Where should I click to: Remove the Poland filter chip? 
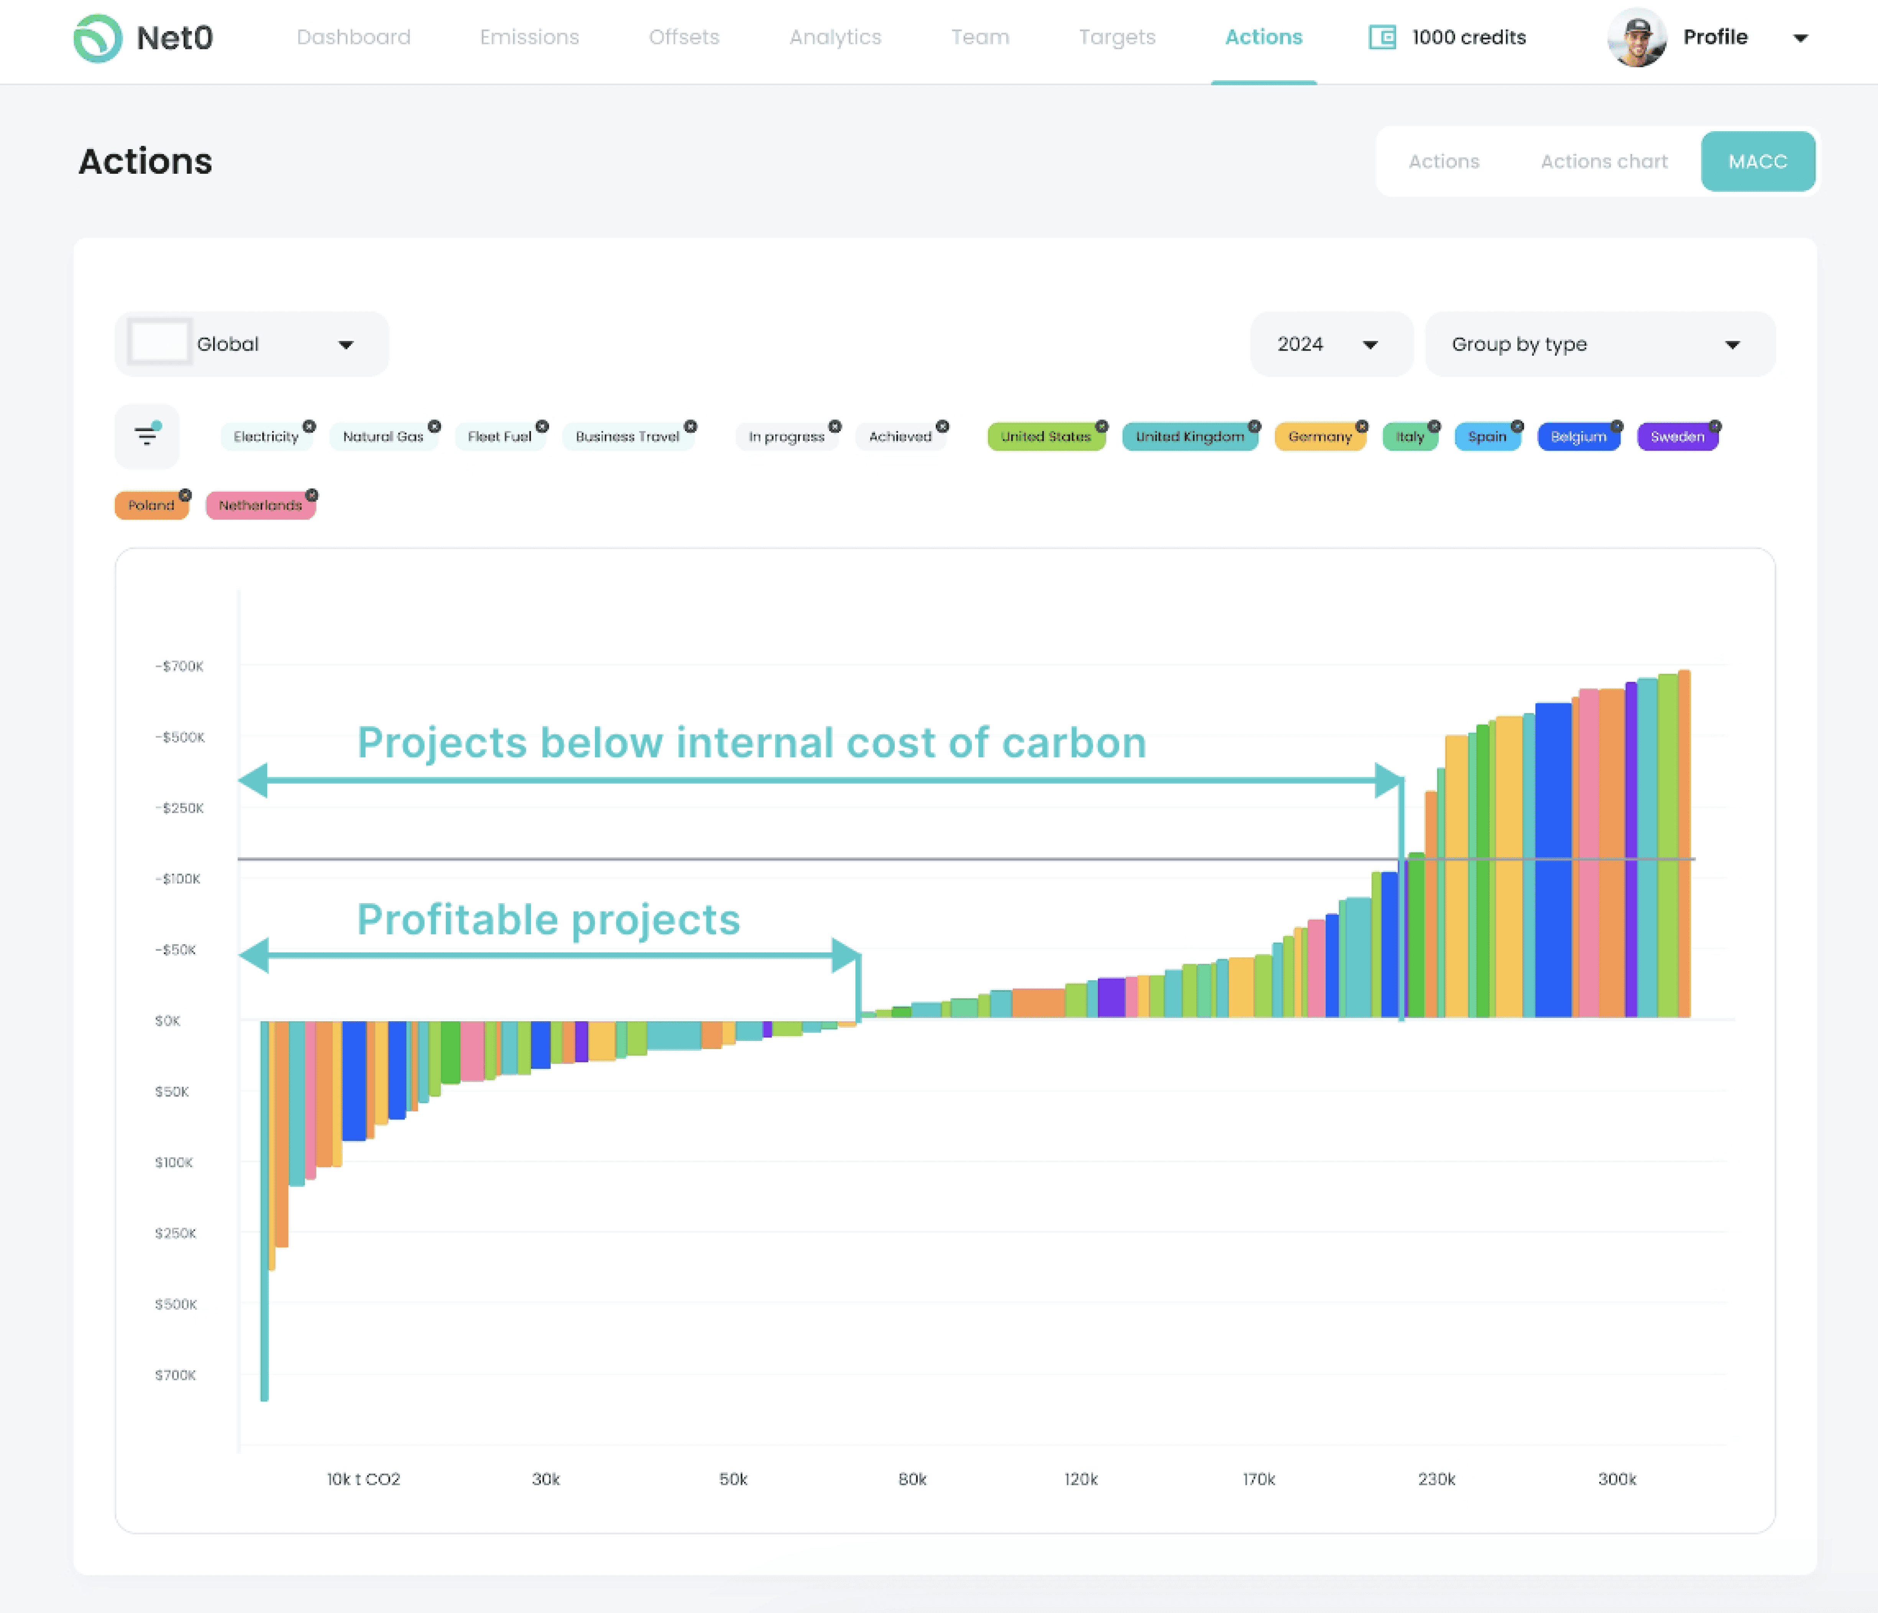pos(186,494)
